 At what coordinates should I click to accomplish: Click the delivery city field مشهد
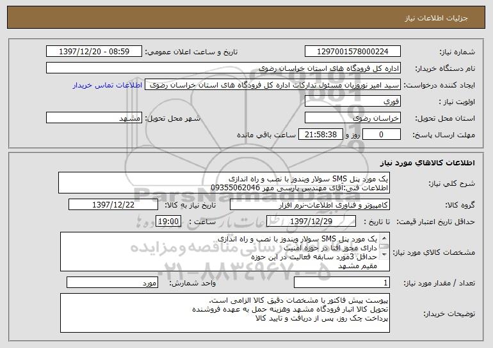tap(94, 118)
